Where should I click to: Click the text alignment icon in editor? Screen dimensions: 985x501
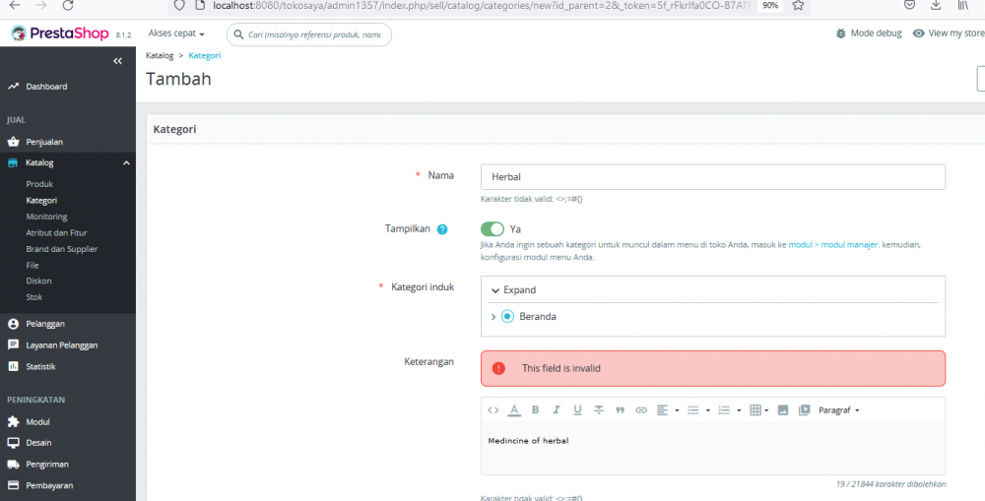[662, 410]
